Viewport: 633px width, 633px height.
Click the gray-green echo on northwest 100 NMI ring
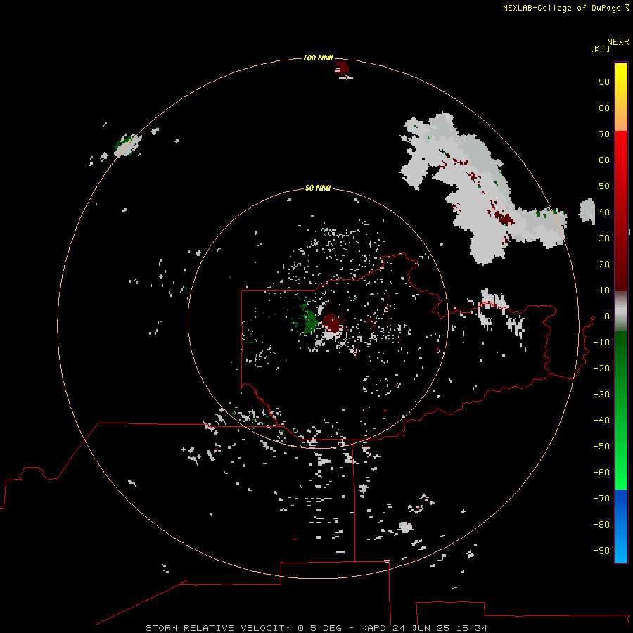[127, 145]
